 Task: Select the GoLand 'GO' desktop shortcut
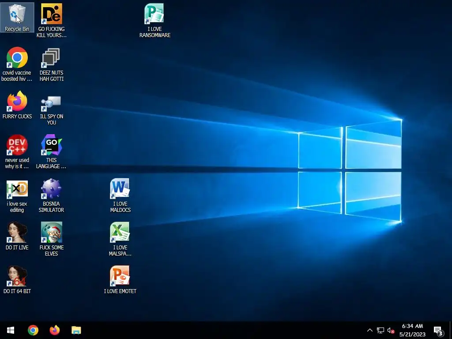(52, 152)
